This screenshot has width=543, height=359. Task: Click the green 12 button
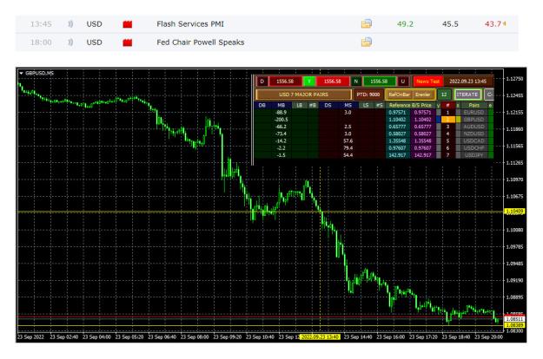[444, 95]
